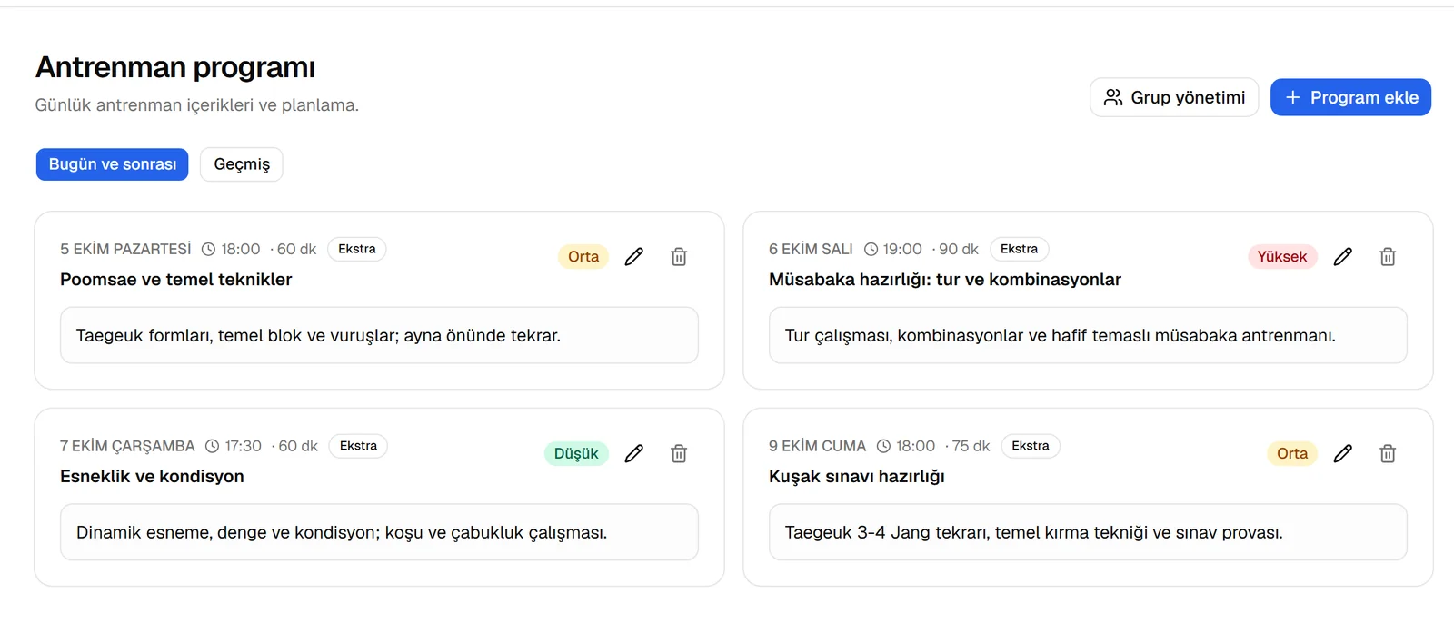Edit the Esneklik ve kondisyon program
Viewport: 1454px width, 623px height.
634,454
